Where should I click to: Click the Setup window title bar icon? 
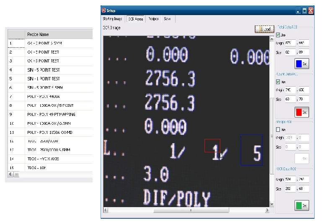click(x=104, y=10)
